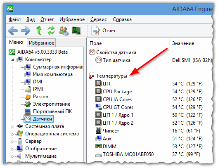Click the Back arrow toolbar icon

[13, 31]
